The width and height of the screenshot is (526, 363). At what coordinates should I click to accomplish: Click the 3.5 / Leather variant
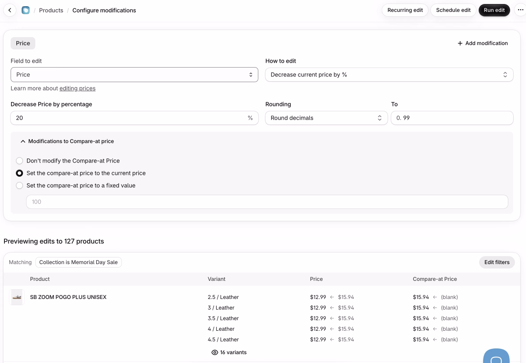[223, 318]
